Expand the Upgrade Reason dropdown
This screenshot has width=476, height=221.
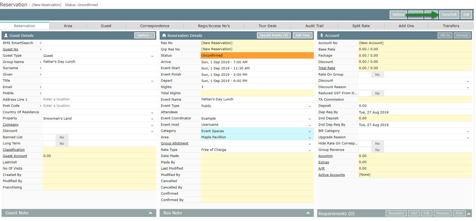point(468,138)
